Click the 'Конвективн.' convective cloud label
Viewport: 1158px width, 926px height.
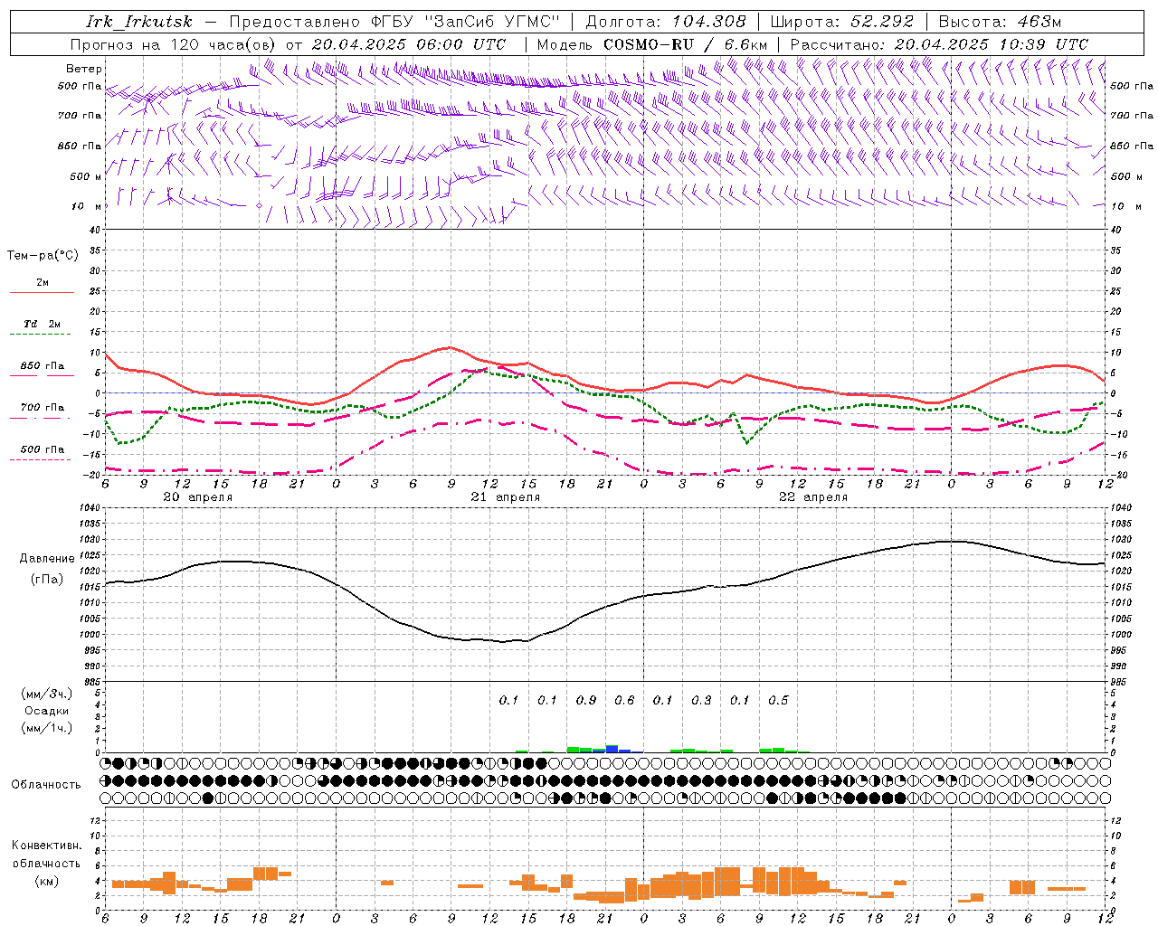coord(46,846)
